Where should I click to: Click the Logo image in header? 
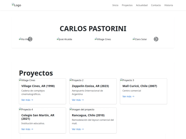tap(17, 5)
